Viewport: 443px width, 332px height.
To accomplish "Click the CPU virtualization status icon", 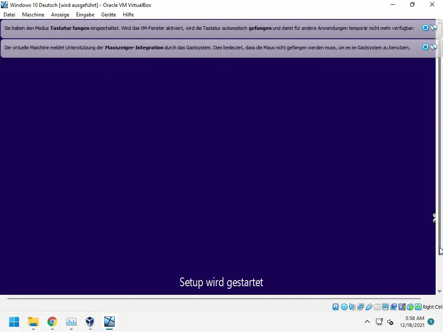I will 402,307.
